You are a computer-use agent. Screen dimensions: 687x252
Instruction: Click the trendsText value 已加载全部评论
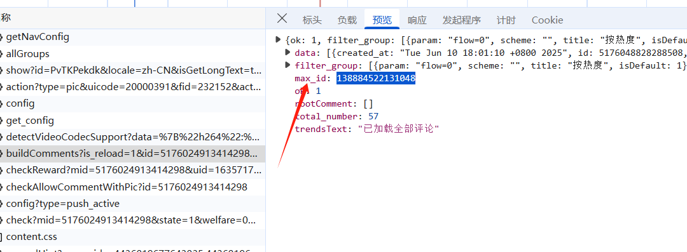point(399,129)
